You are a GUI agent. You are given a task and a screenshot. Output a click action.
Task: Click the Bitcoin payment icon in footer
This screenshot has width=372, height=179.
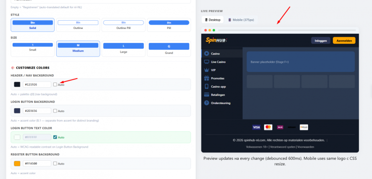[304, 127]
